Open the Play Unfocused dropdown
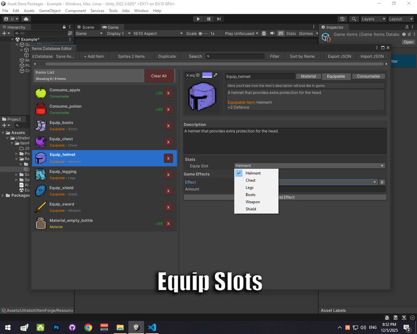 pos(241,33)
